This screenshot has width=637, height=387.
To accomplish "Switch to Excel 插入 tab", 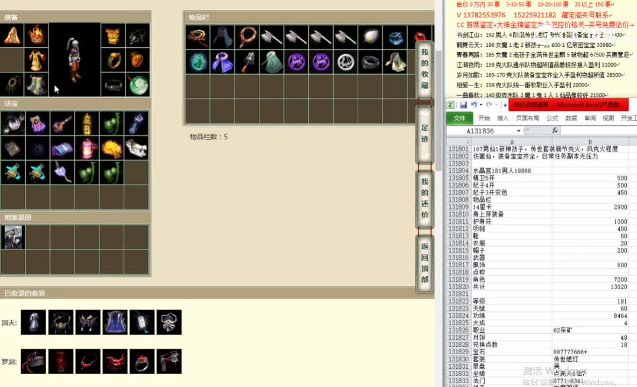I will (x=502, y=118).
